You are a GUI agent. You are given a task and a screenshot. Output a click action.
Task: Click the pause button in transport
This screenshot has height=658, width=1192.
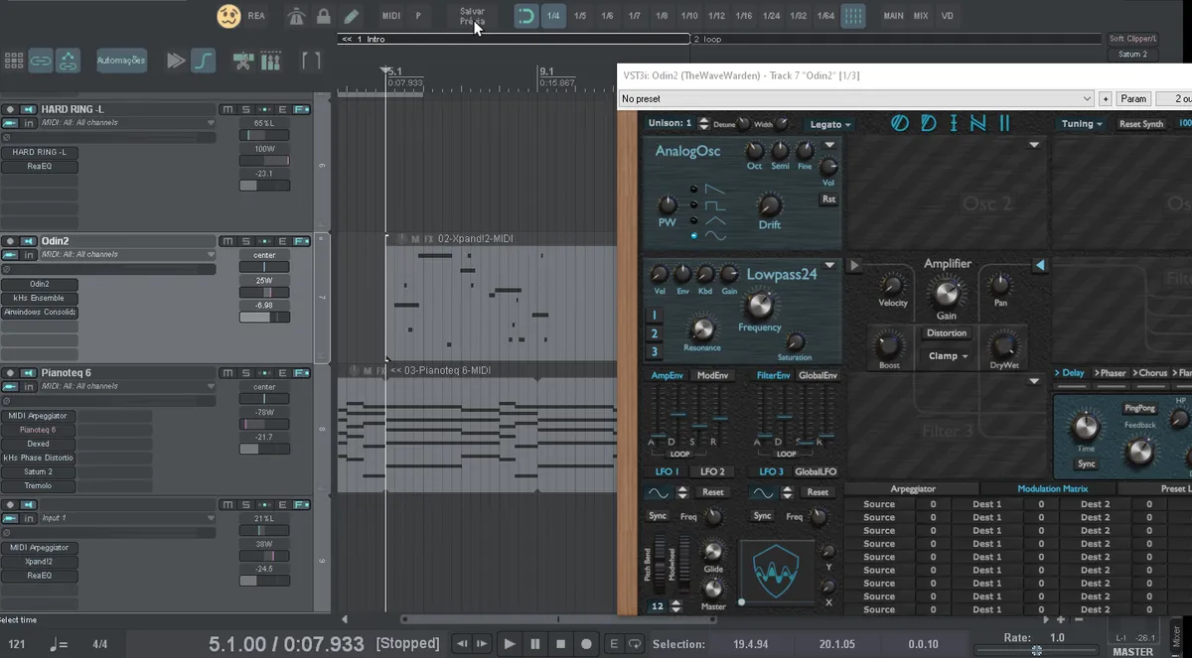535,644
